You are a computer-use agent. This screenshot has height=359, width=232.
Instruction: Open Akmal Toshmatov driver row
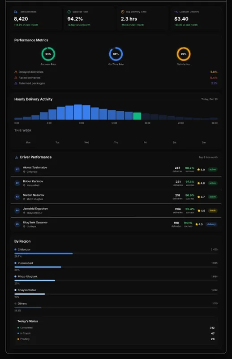coord(116,170)
